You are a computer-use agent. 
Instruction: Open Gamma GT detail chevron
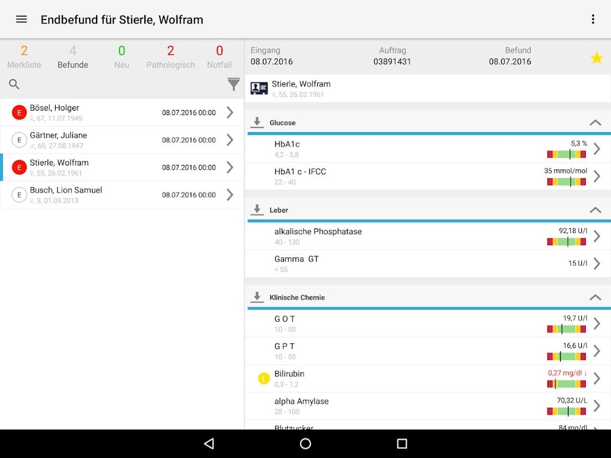[597, 264]
